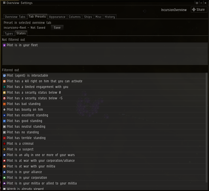Select 'Pilot has a security status below -5'

[x=104, y=98]
